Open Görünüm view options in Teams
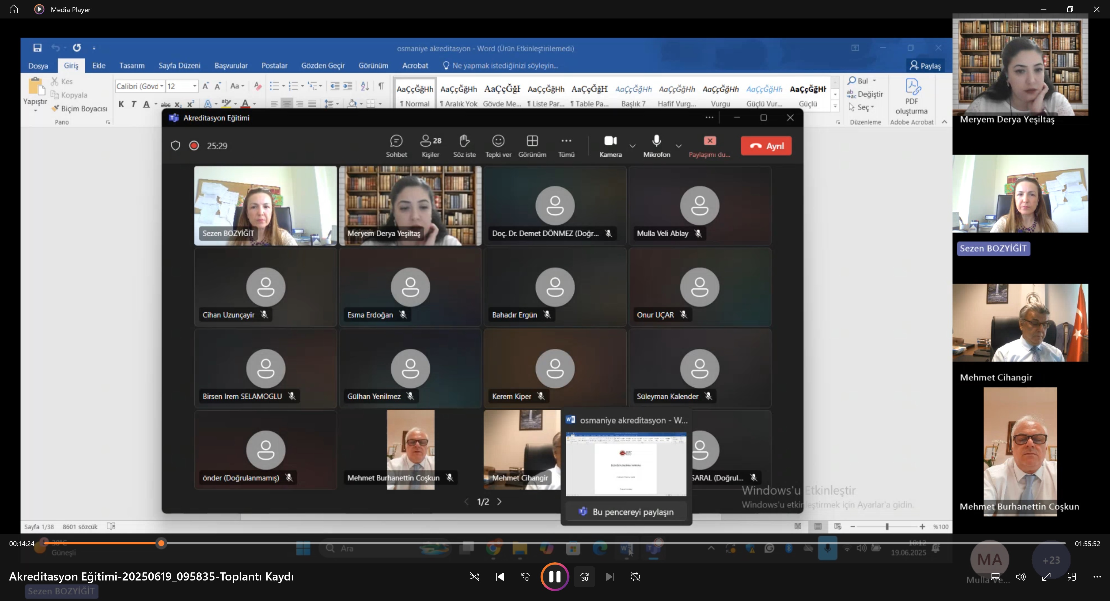 (532, 146)
